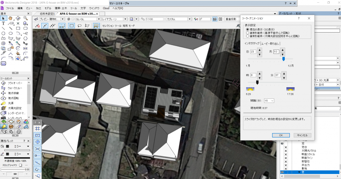Select 現在の表示 (3D表示) radio button
Screen dimensions: 341x179
(x=247, y=29)
